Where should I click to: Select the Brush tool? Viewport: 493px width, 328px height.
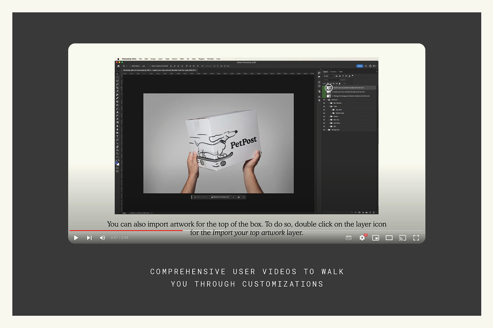[x=117, y=109]
